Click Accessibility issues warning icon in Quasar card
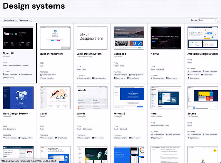The image size is (221, 163). click(x=41, y=75)
